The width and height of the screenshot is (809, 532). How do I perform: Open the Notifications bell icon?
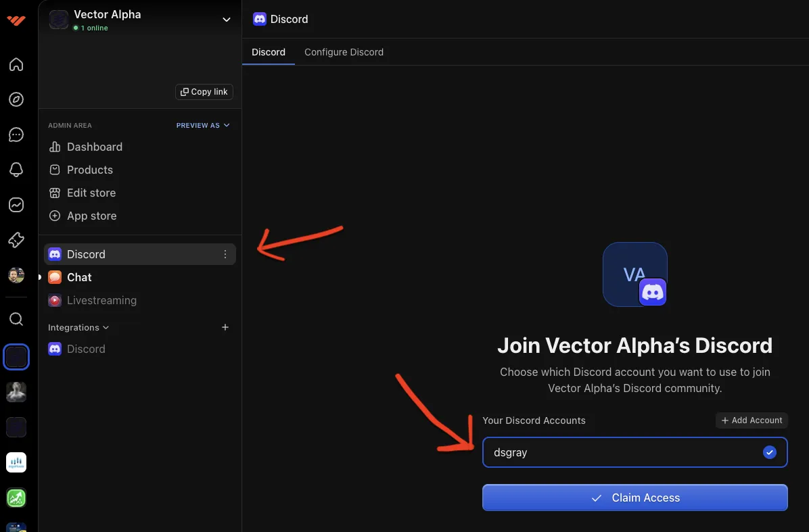[x=16, y=170]
